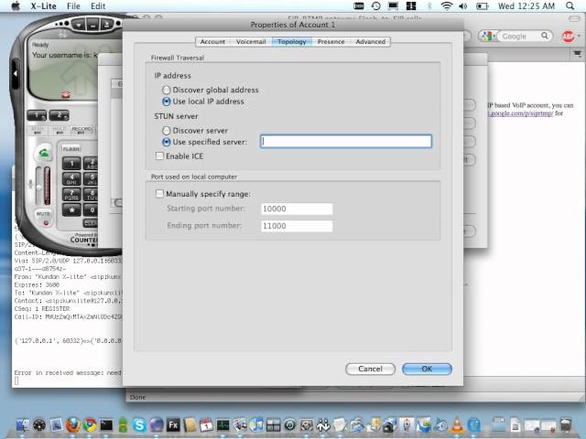Tap dialpad key 4 GHI
586x439 pixels.
[x=71, y=179]
